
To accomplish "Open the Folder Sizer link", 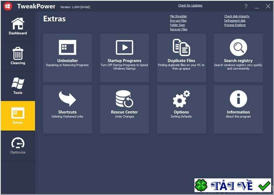I will tap(177, 25).
